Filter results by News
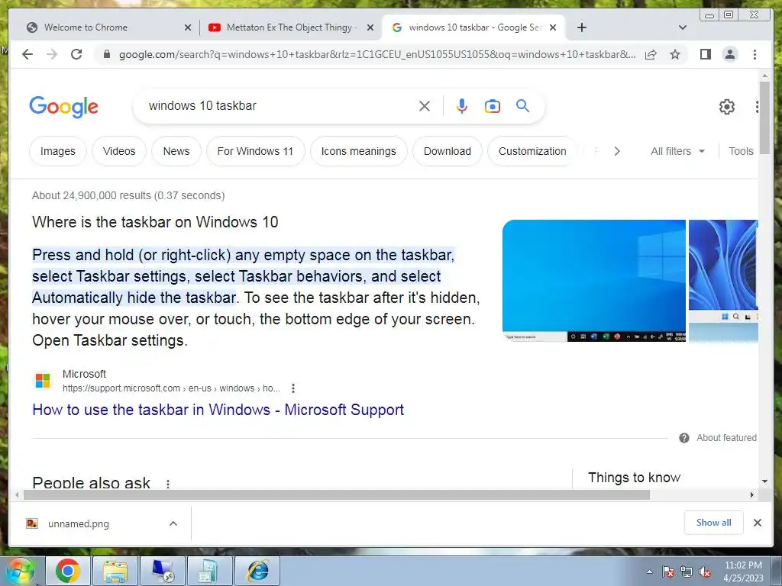Image resolution: width=782 pixels, height=586 pixels. 176,151
